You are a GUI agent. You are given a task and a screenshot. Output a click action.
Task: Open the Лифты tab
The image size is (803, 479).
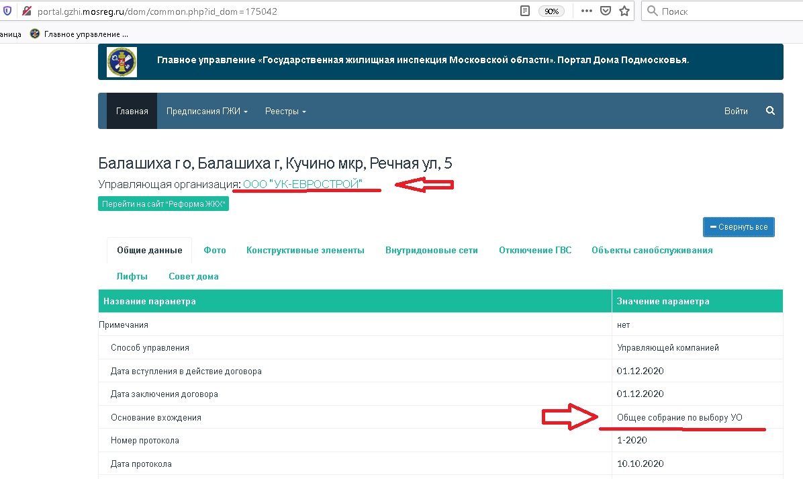(x=132, y=277)
